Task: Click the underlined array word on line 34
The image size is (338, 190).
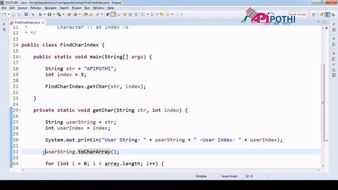Action: coord(112,164)
